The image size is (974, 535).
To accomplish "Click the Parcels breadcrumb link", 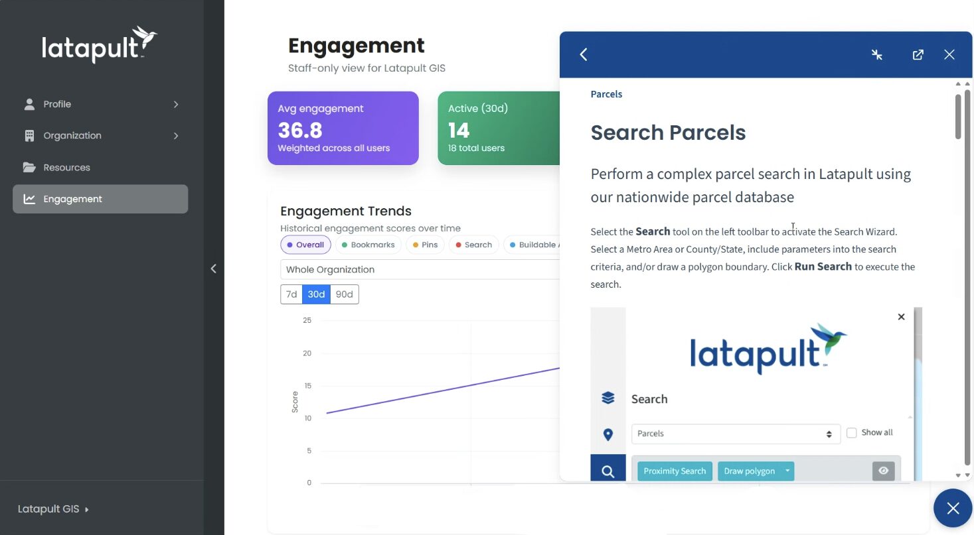I will [x=606, y=94].
